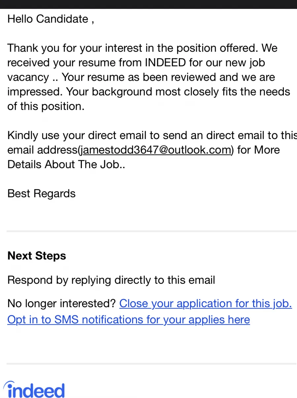
Task: Click the Indeed logo at the bottom
Action: click(34, 390)
